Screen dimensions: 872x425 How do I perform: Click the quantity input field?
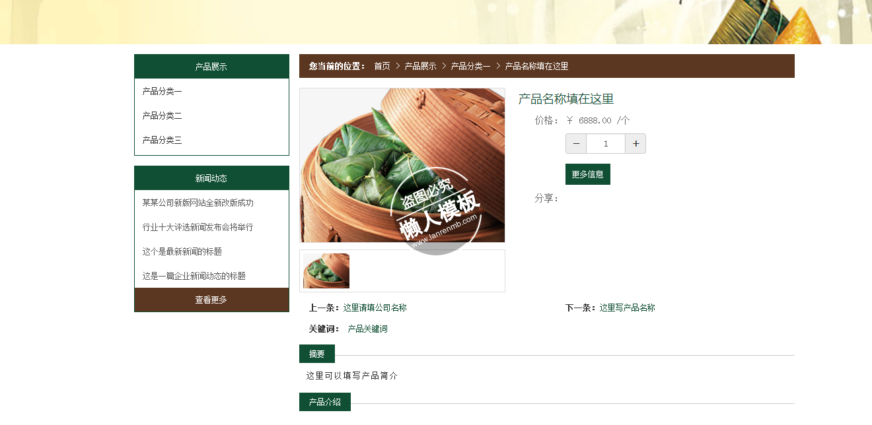click(x=606, y=144)
